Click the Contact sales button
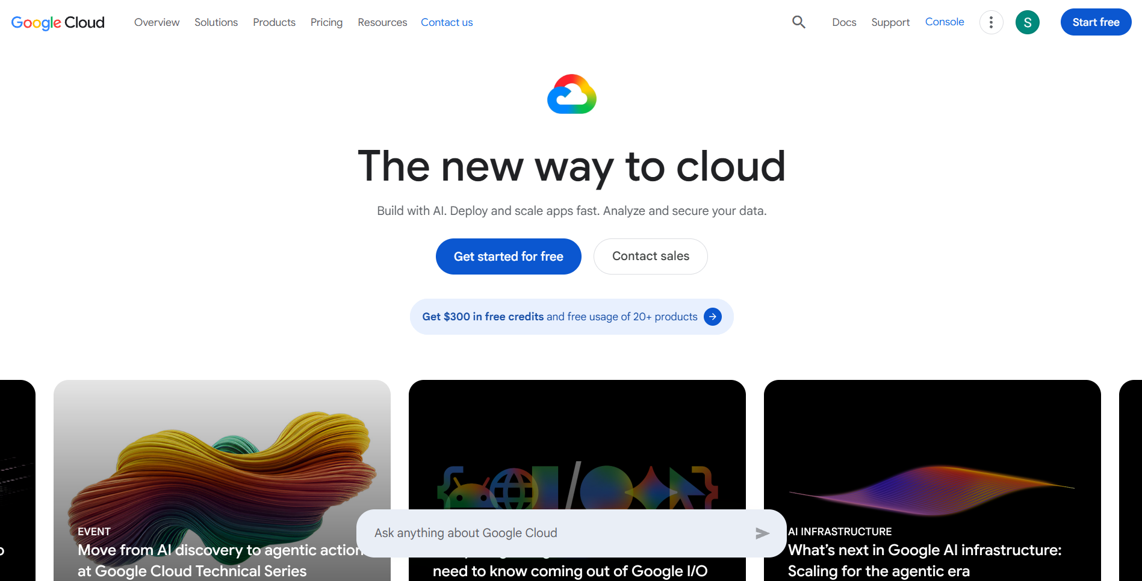The height and width of the screenshot is (581, 1142). [650, 256]
